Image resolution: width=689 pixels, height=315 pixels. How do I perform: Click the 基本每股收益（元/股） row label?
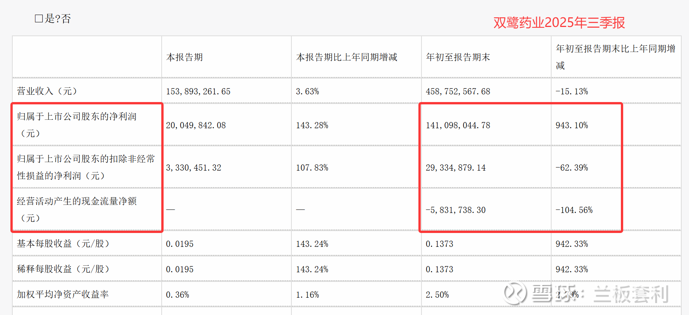tap(63, 244)
